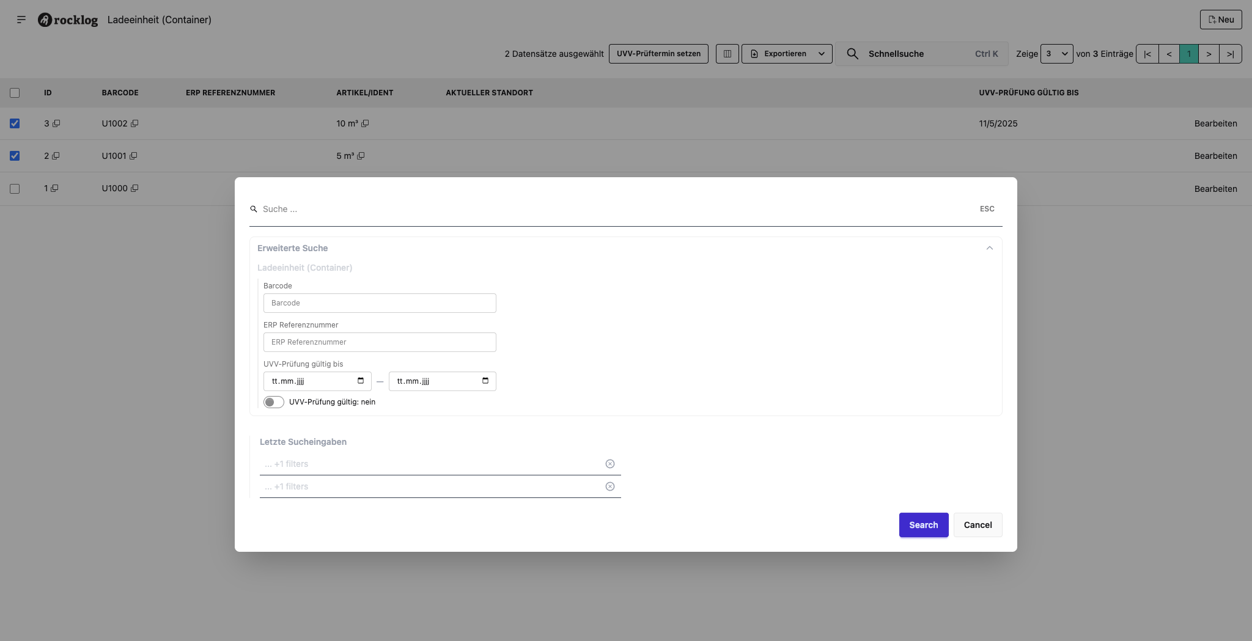Click Bearbeiten for row U1001
The image size is (1252, 641).
(x=1216, y=156)
